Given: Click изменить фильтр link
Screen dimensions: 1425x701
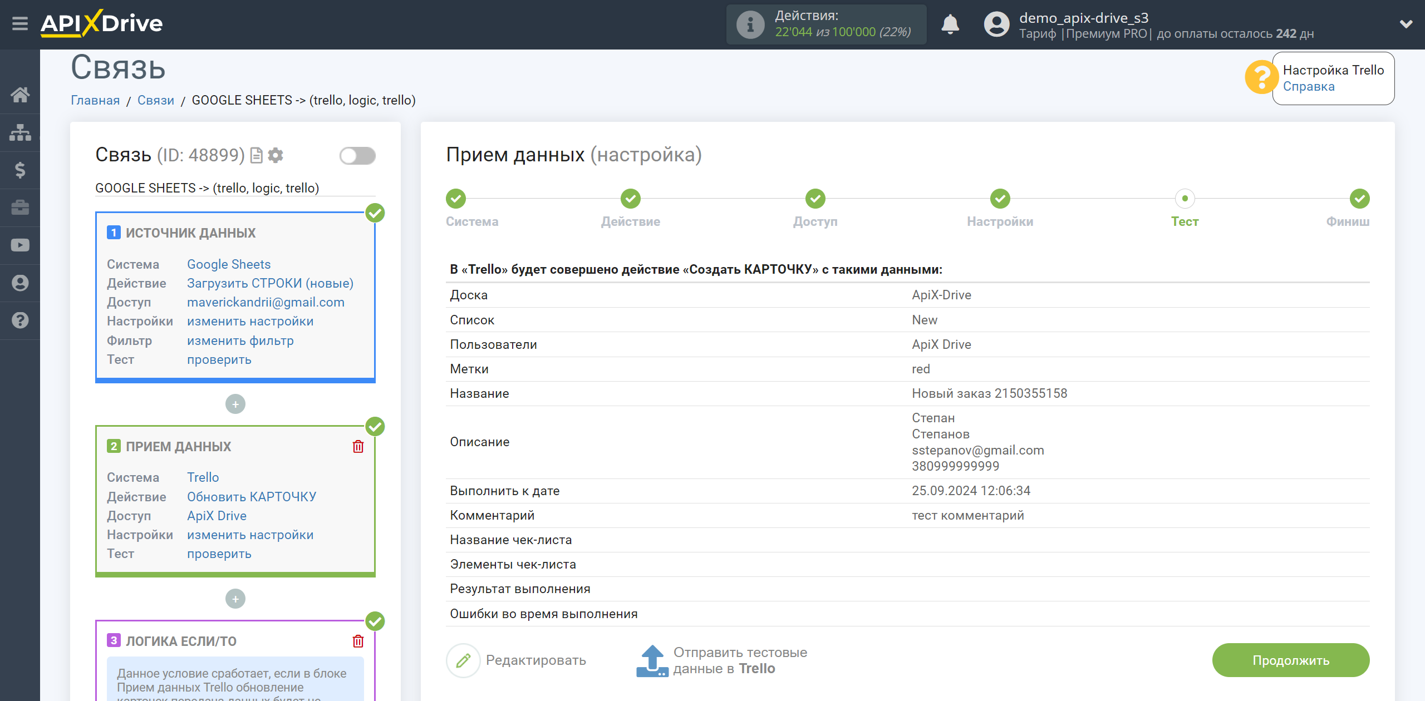Looking at the screenshot, I should (240, 340).
